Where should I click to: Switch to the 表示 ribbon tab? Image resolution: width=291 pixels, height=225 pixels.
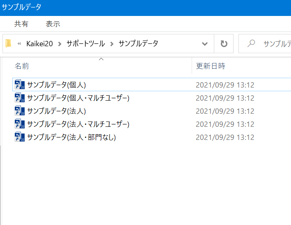click(53, 24)
